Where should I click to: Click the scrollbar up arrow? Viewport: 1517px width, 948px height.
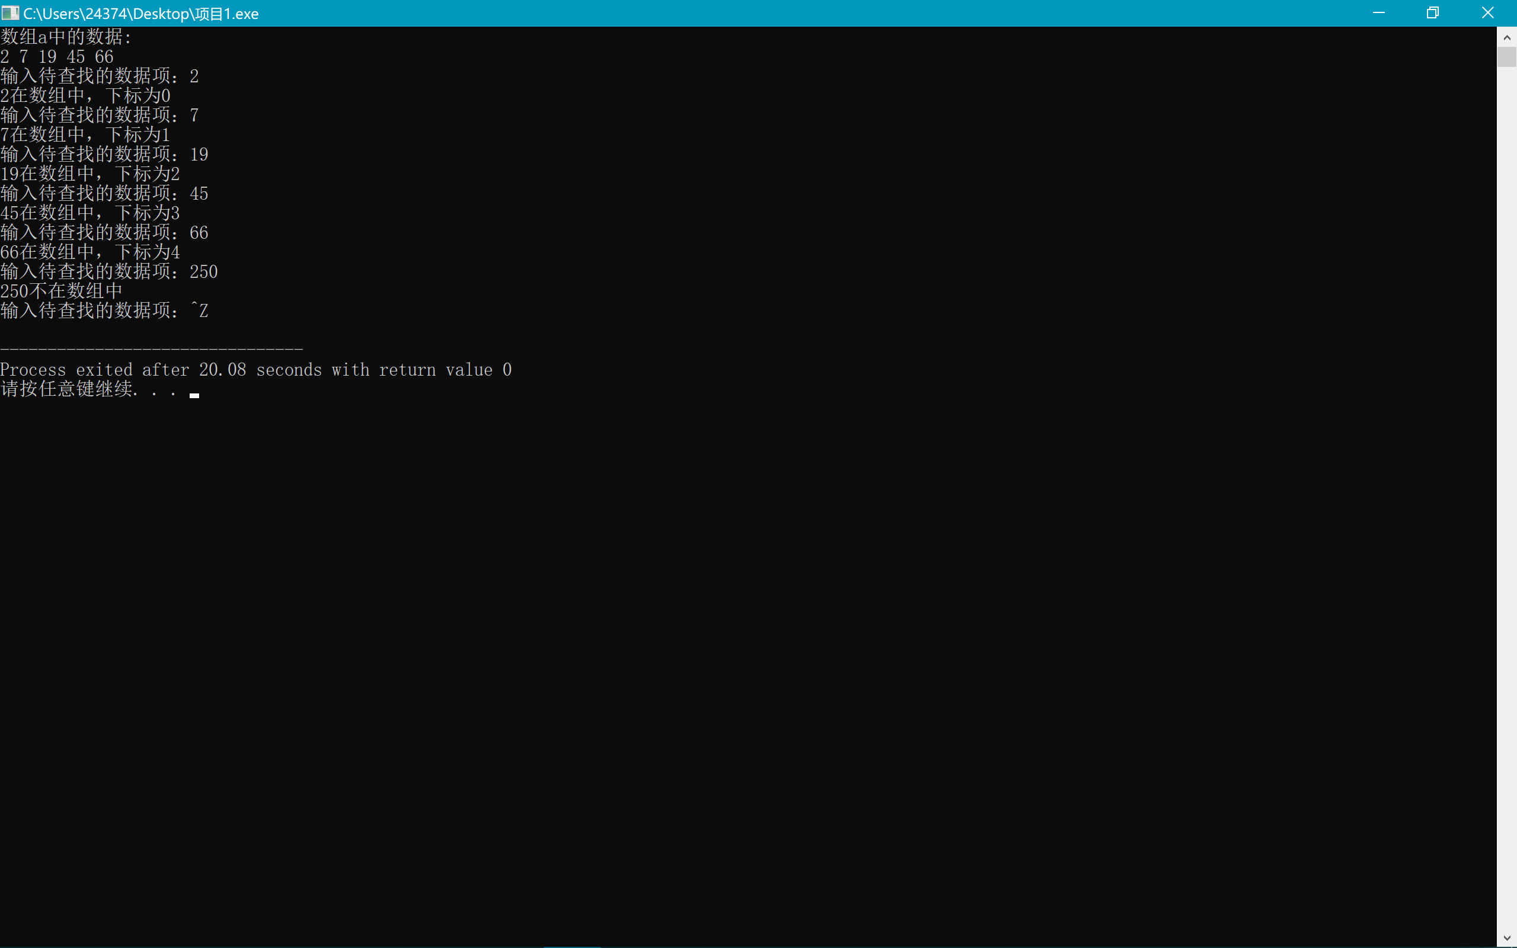point(1507,37)
